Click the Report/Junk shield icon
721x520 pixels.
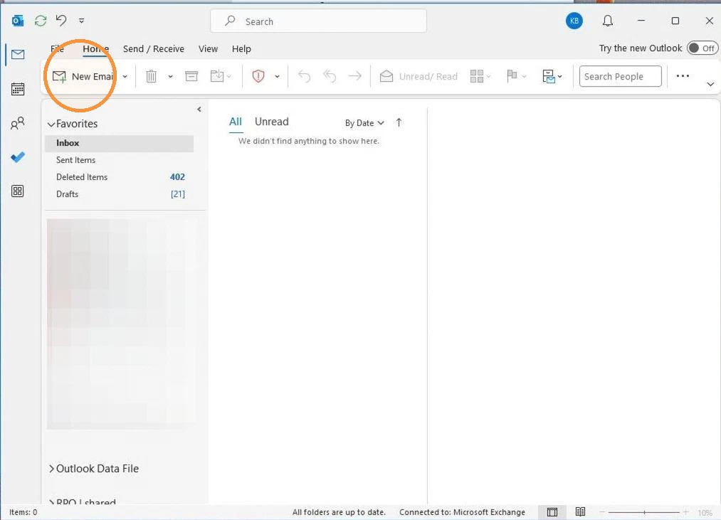tap(258, 76)
